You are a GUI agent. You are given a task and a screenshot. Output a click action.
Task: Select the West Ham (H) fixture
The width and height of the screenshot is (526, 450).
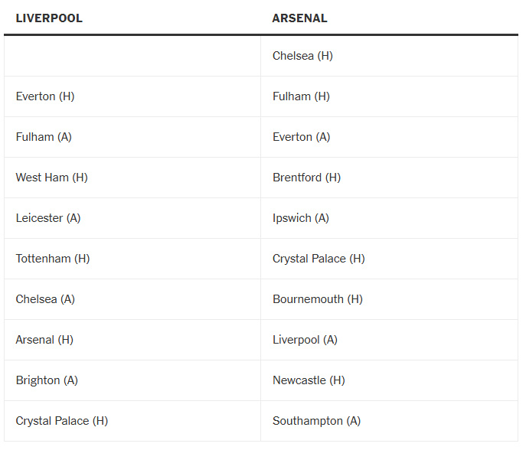click(x=51, y=178)
